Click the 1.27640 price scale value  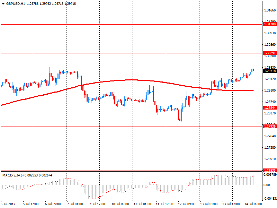point(270,136)
